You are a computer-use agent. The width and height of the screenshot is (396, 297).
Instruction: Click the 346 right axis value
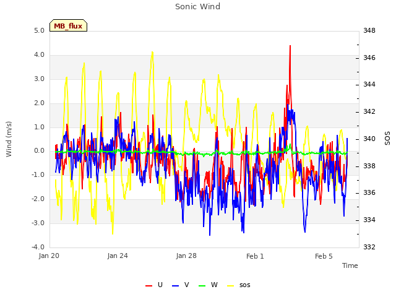[x=369, y=58]
